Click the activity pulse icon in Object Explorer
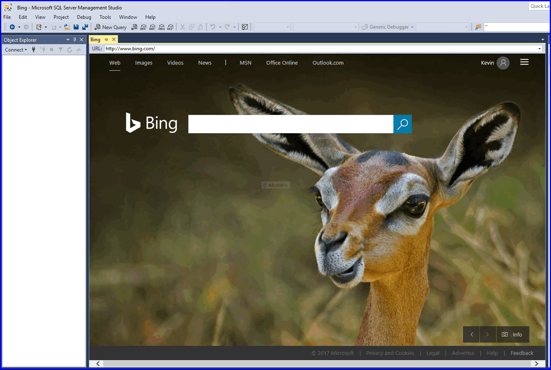 [x=79, y=49]
